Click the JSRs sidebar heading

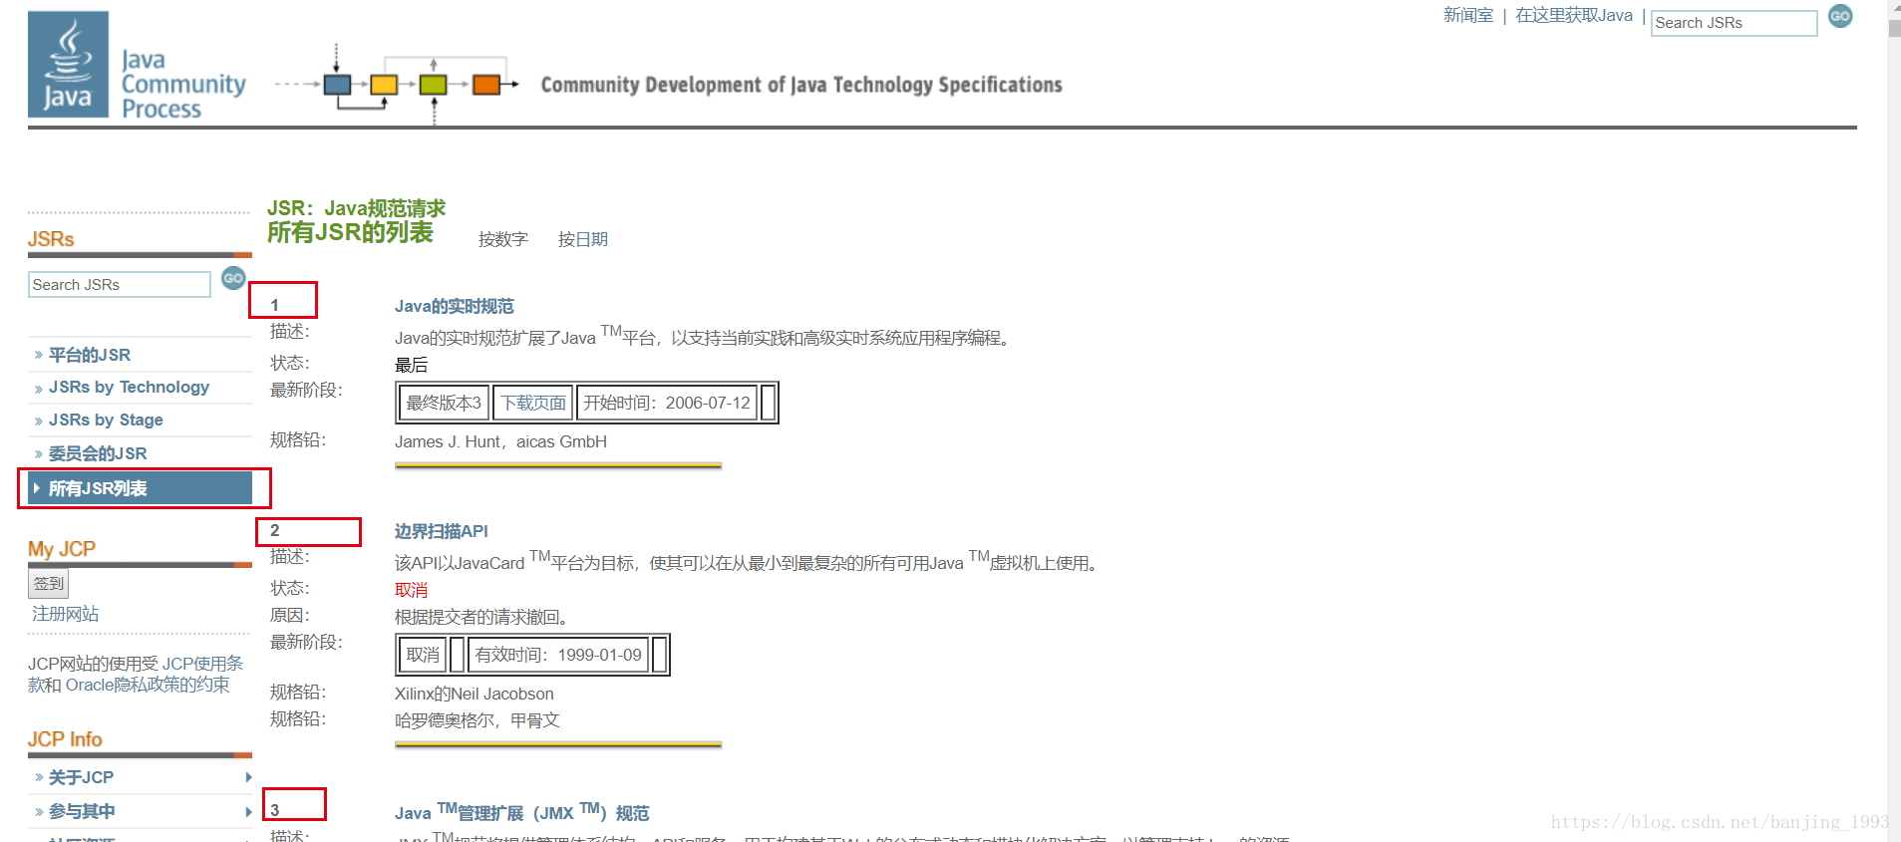coord(51,240)
